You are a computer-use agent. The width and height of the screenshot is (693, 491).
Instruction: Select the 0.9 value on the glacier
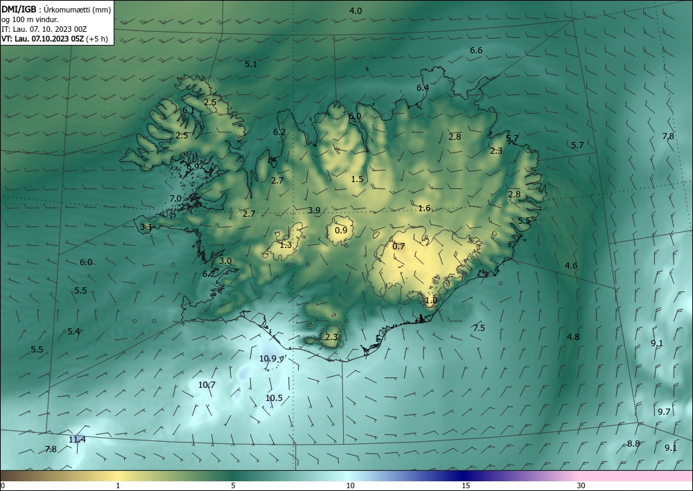[341, 230]
